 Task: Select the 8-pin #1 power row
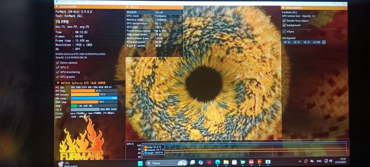click(154, 46)
